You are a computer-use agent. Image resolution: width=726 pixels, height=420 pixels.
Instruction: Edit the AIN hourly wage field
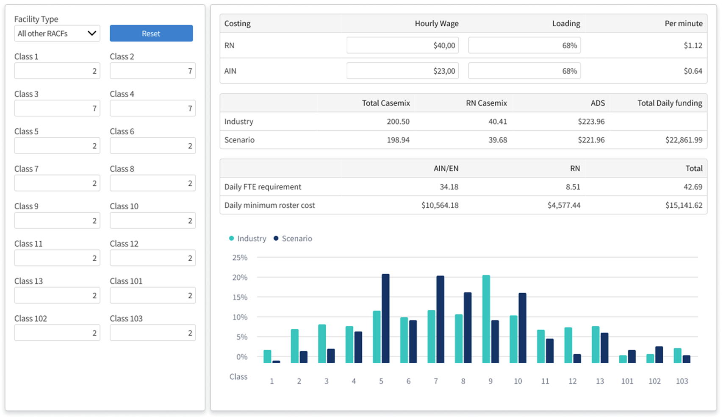point(402,71)
